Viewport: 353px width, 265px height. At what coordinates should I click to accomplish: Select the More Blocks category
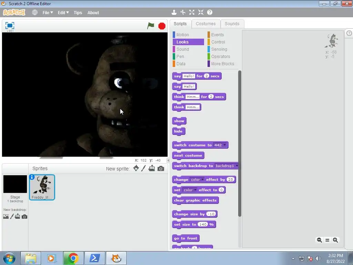point(222,63)
